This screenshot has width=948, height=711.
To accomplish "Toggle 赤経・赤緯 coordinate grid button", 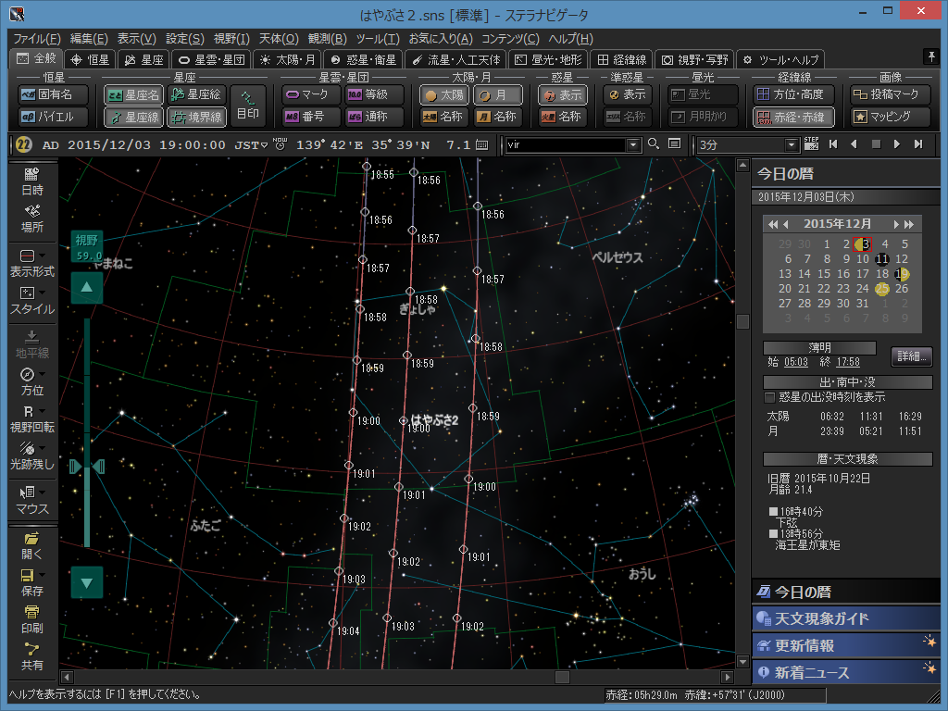I will click(793, 118).
